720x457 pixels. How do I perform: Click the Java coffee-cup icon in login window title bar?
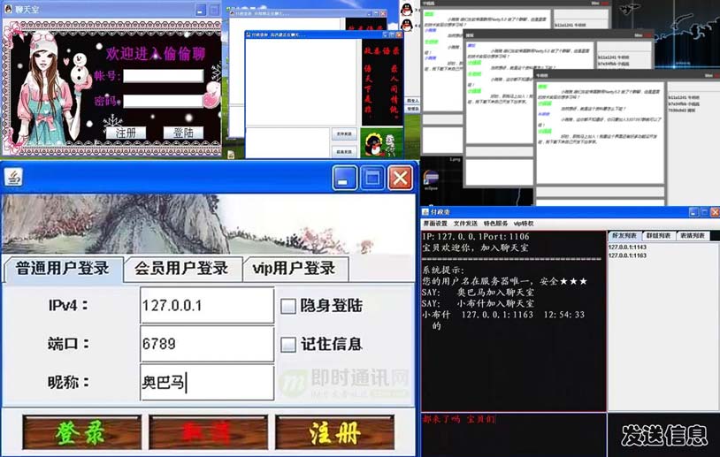click(x=14, y=177)
